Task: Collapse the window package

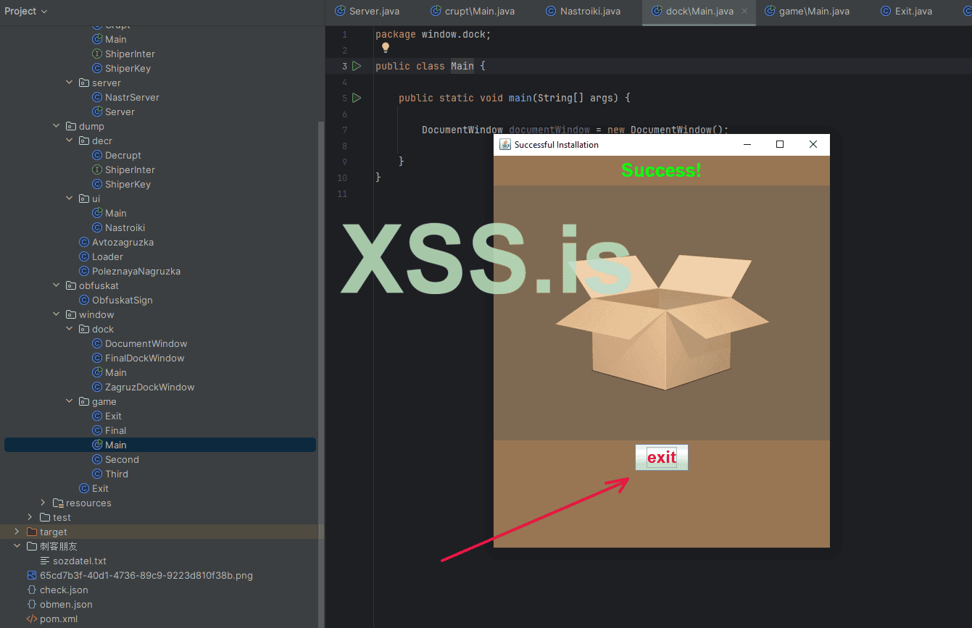Action: point(57,314)
